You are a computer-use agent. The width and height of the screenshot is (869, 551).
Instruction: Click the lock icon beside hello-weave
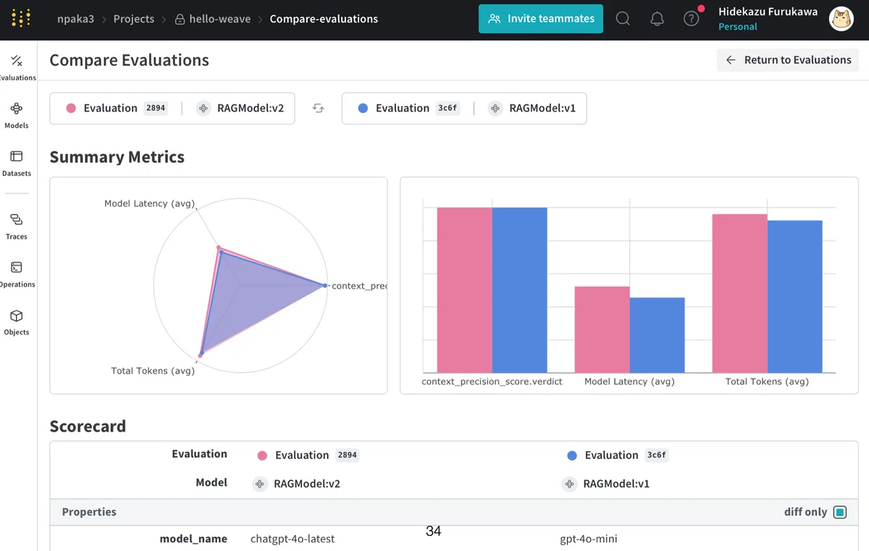180,20
